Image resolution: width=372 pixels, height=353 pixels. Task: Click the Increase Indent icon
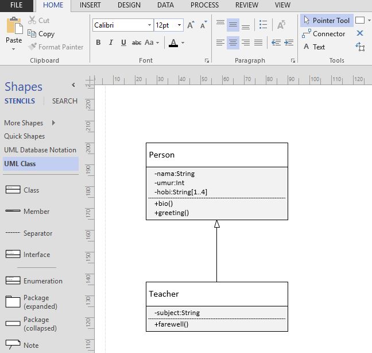pyautogui.click(x=289, y=43)
